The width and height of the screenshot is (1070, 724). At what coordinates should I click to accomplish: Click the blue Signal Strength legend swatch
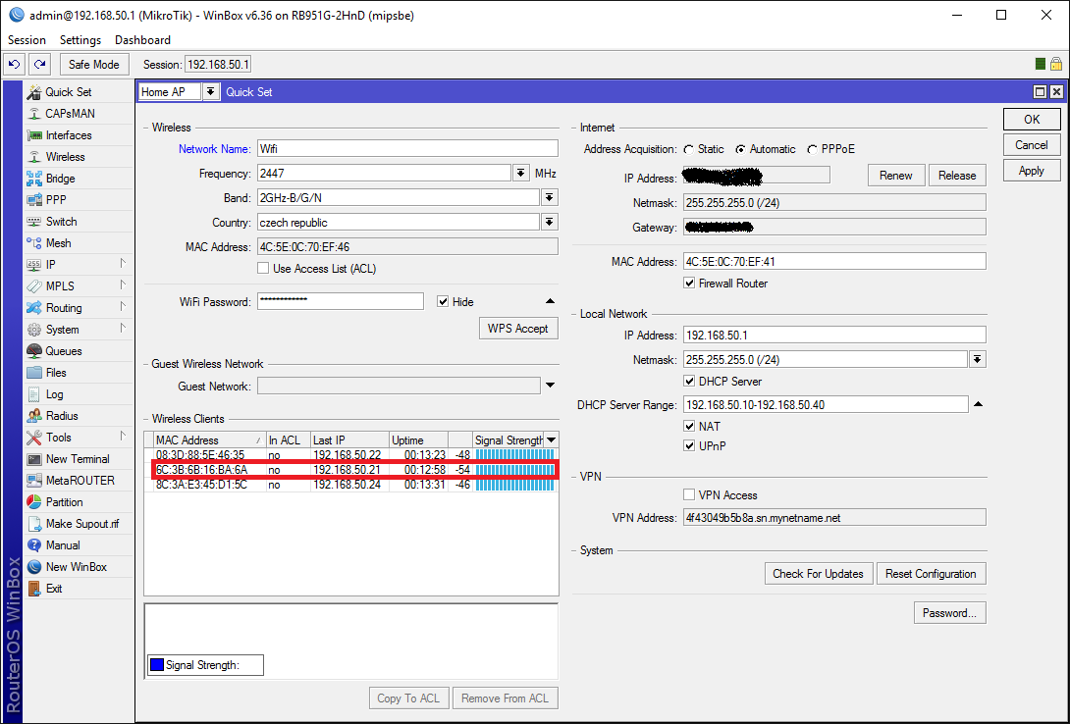tap(156, 665)
